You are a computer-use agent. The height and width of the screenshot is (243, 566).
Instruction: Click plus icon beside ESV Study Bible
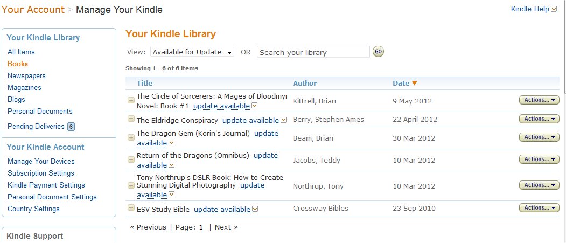point(130,208)
